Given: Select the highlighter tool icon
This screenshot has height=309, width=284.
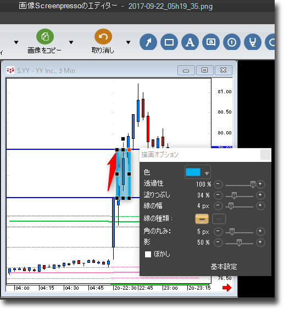Looking at the screenshot, I should pos(253,42).
